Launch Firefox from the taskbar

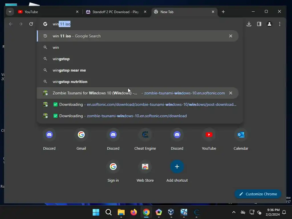click(x=133, y=212)
